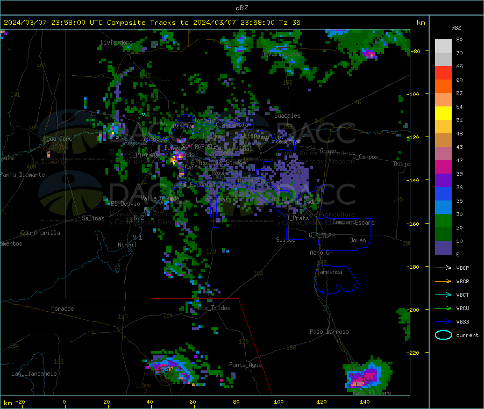Image resolution: width=484 pixels, height=409 pixels.
Task: Click the orange VBCR arrow legend icon
Action: coord(443,281)
